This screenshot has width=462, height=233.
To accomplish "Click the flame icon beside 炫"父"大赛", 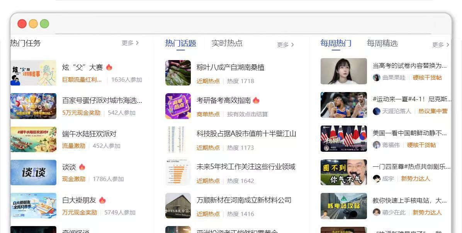I will click(x=109, y=67).
